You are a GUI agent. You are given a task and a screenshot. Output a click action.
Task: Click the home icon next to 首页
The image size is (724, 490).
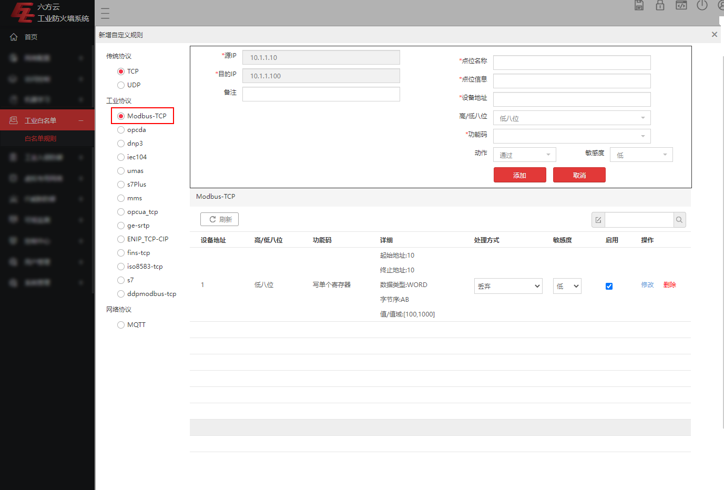[14, 37]
